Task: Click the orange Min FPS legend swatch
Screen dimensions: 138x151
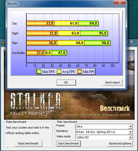Action: (x=79, y=72)
